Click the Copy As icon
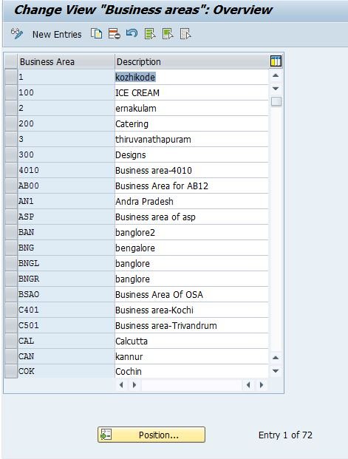The height and width of the screenshot is (459, 348). tap(96, 34)
